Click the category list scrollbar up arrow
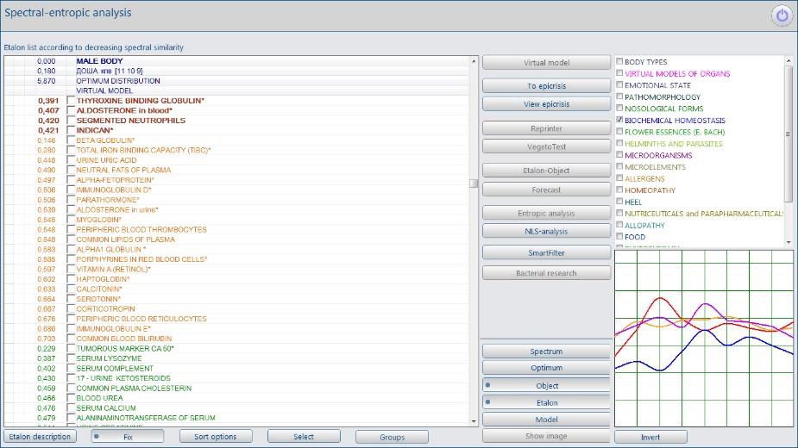Screen dimensions: 798x448 [789, 60]
